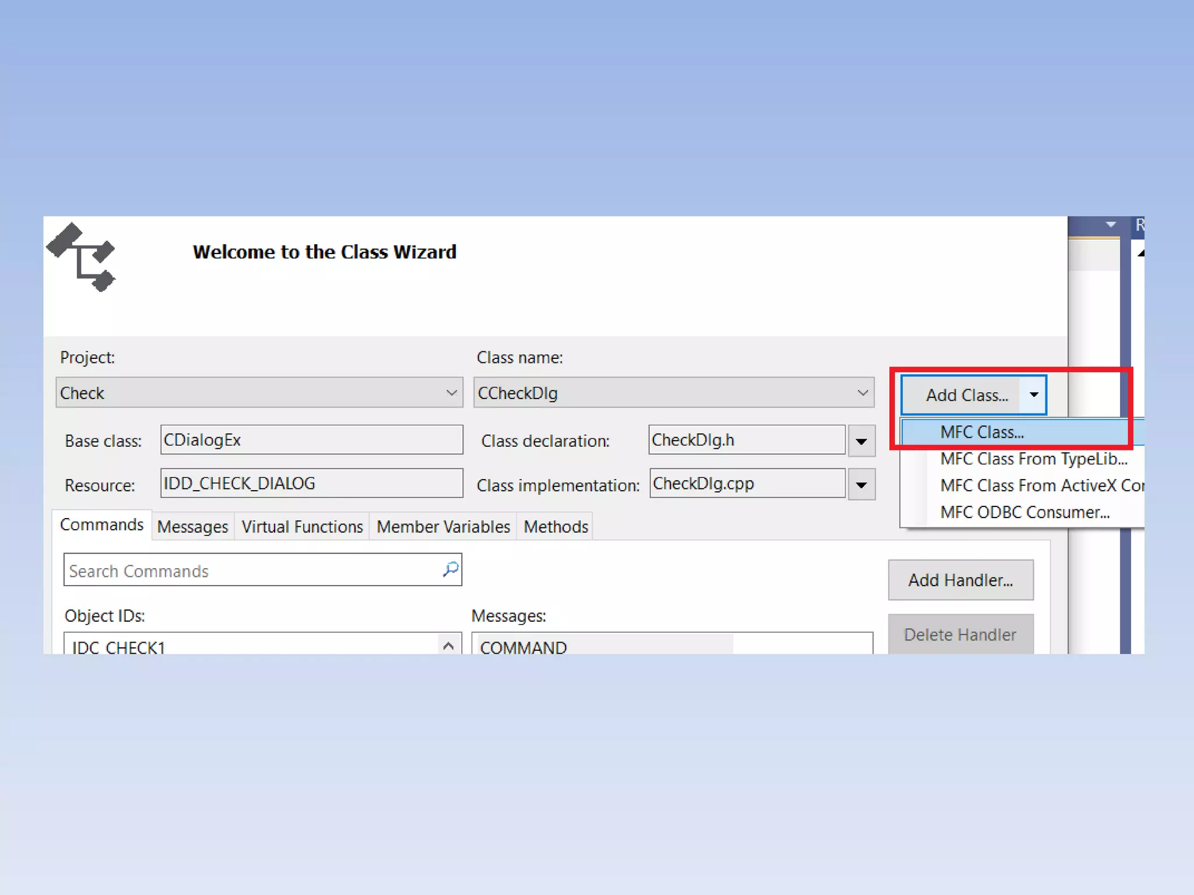The width and height of the screenshot is (1194, 895).
Task: Expand the Project combo box
Action: click(x=451, y=393)
